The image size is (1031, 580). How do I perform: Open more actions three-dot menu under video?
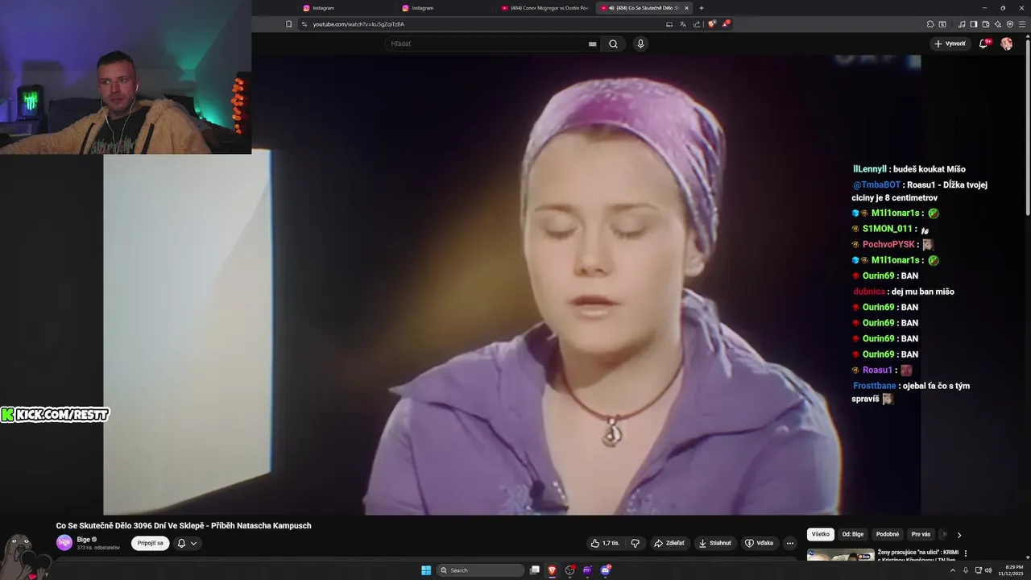click(x=789, y=543)
